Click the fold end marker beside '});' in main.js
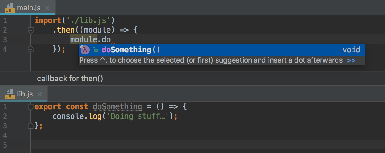Viewport: 385px width, 153px height. click(31, 49)
